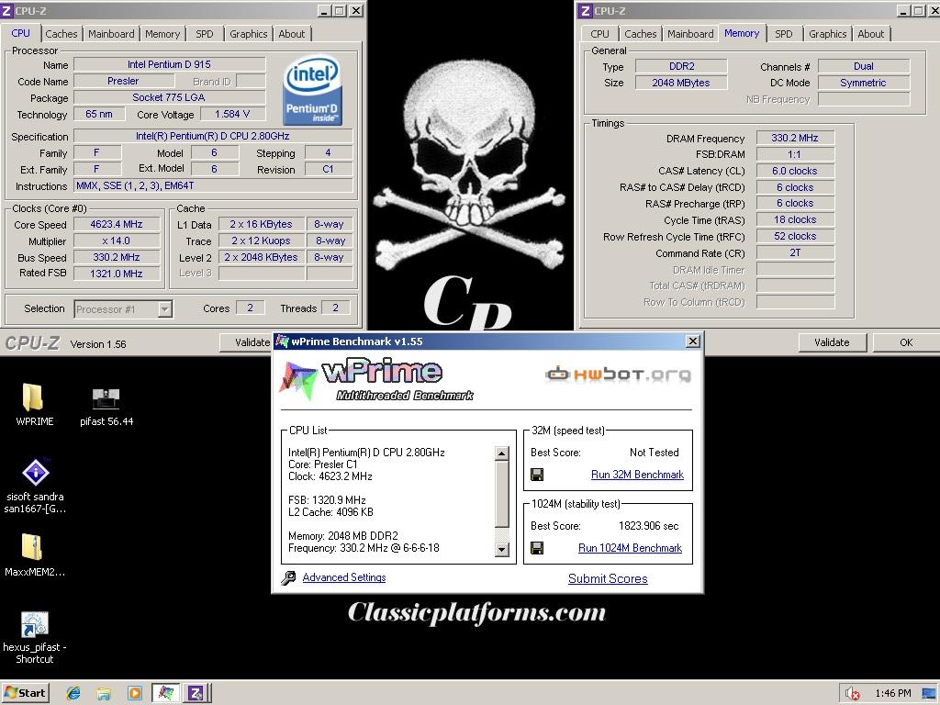Click the left CPU-Z title bar icon

click(6, 11)
